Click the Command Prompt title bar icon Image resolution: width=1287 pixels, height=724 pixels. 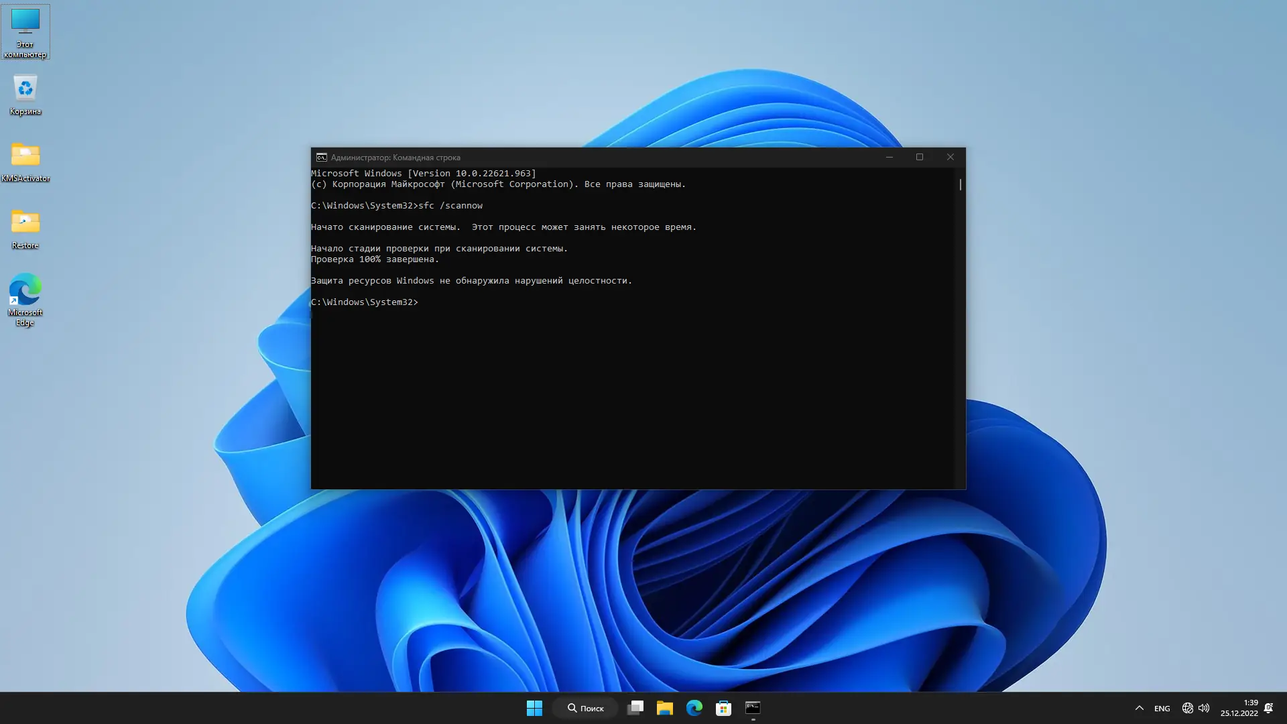coord(322,158)
